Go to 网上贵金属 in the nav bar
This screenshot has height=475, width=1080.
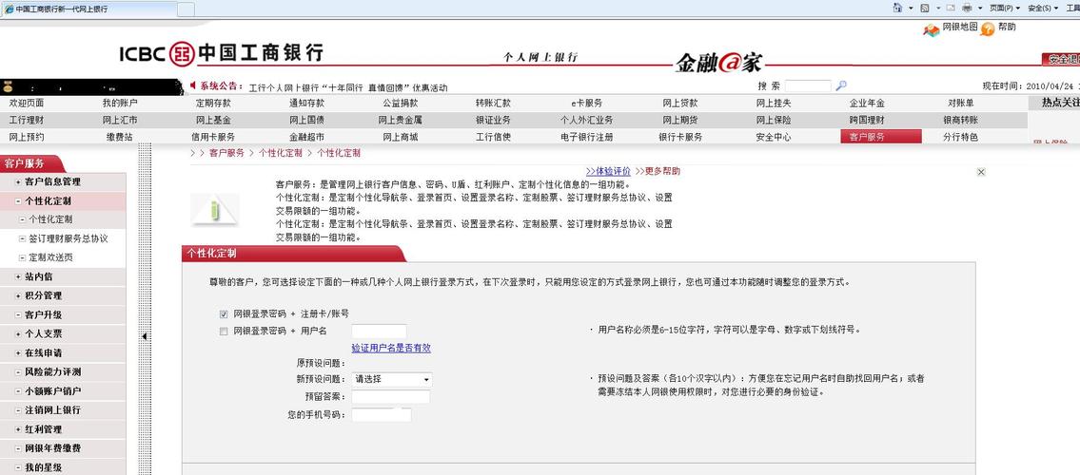pos(401,120)
